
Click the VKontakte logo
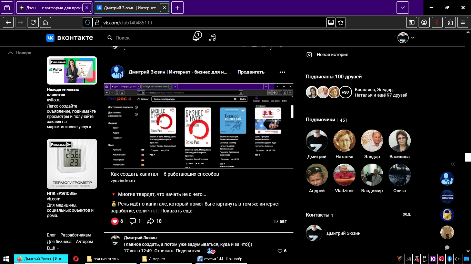click(70, 38)
